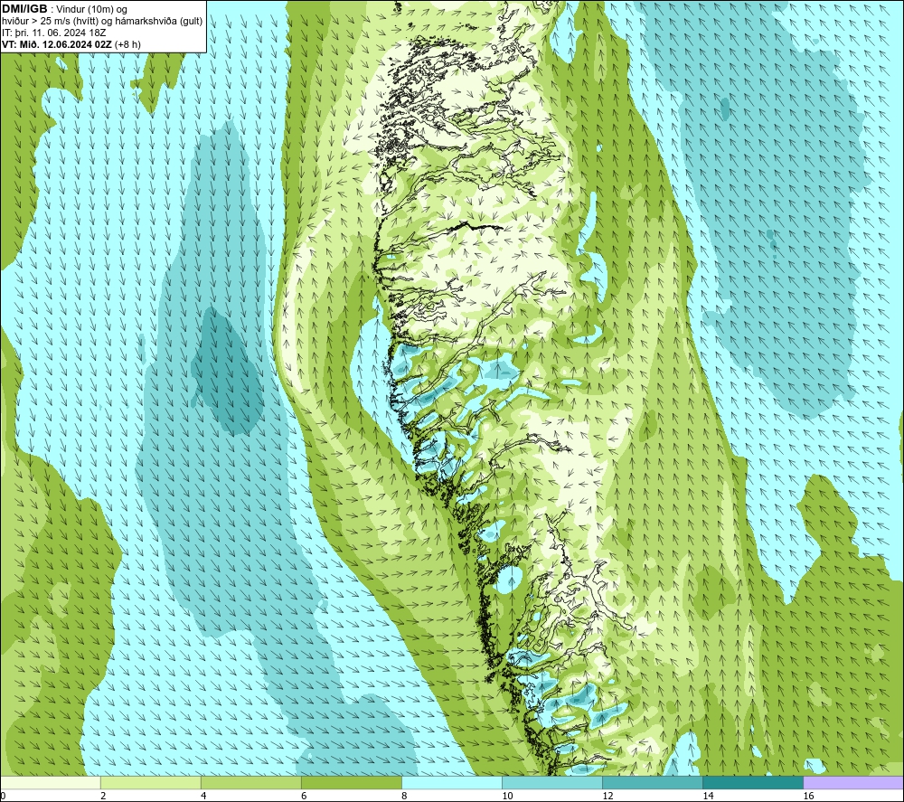Click the legend value '2'
This screenshot has width=904, height=802.
pos(103,797)
